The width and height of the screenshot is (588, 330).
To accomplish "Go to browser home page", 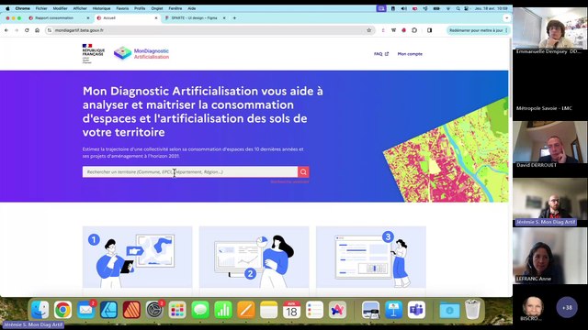I will 37,30.
